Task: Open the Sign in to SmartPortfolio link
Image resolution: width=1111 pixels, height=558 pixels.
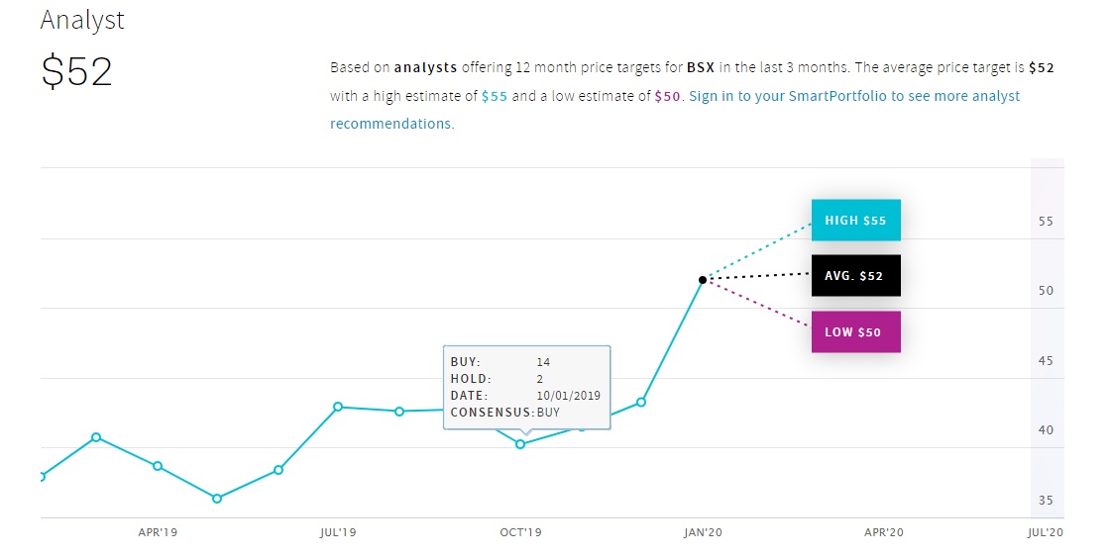Action: pos(853,96)
